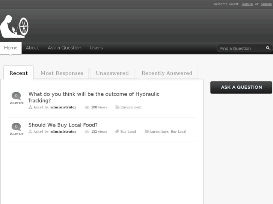Click the Sign in link
The height and width of the screenshot is (204, 273).
click(247, 4)
